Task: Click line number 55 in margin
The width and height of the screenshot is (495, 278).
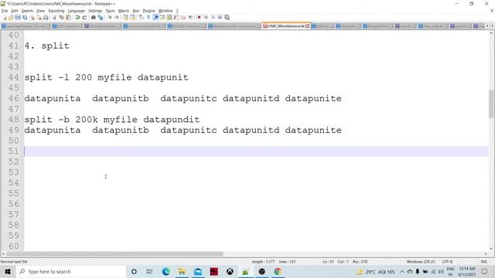Action: tap(14, 193)
